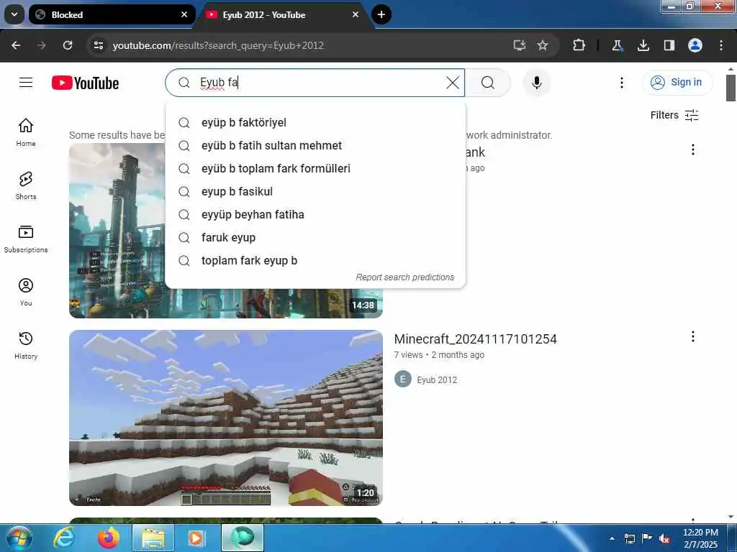Open the You section in the sidebar
This screenshot has width=737, height=552.
click(26, 292)
